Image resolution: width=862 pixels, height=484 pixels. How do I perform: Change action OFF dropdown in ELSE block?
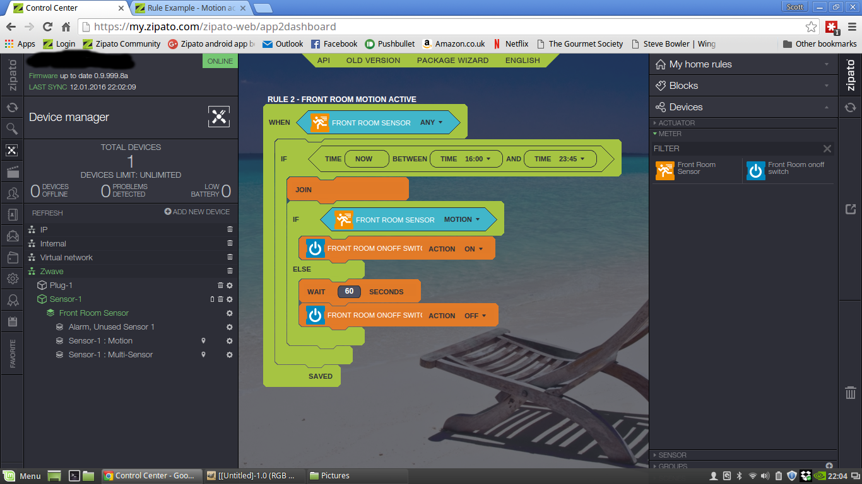[x=475, y=316]
